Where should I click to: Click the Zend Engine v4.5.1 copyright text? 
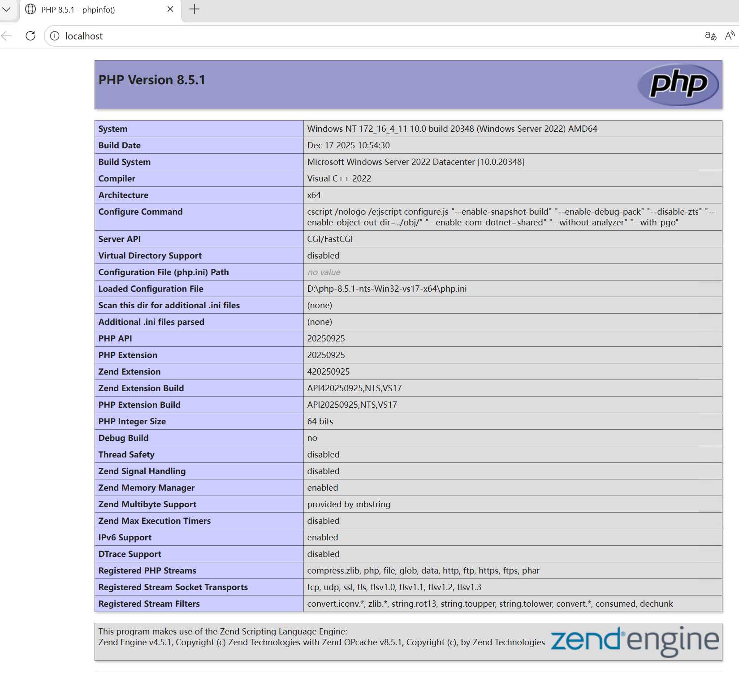pos(322,643)
